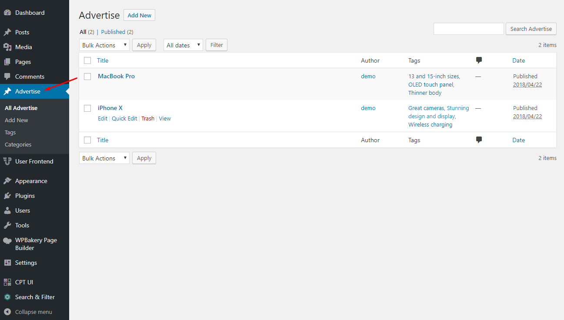Click the Filter button
This screenshot has width=564, height=320.
point(217,45)
